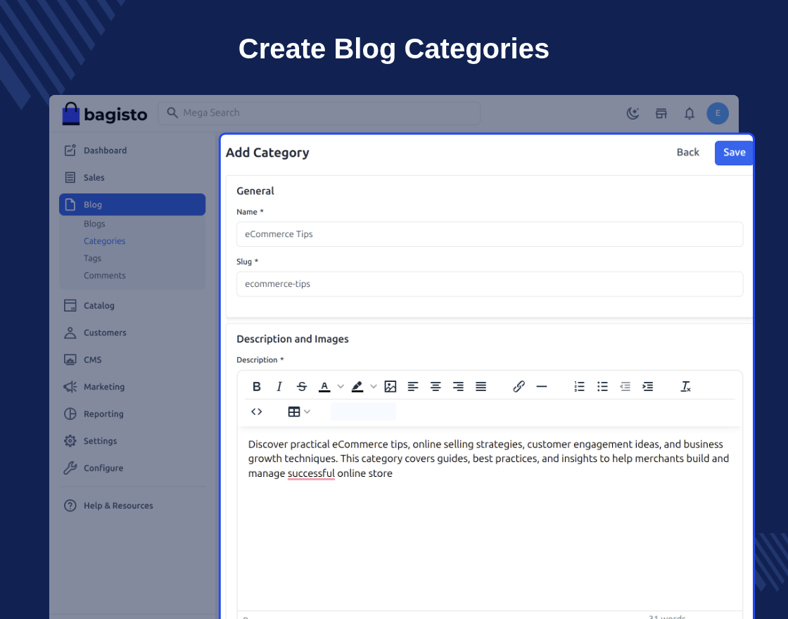Click inside the description text area
Screen dimensions: 788x619
(490, 518)
